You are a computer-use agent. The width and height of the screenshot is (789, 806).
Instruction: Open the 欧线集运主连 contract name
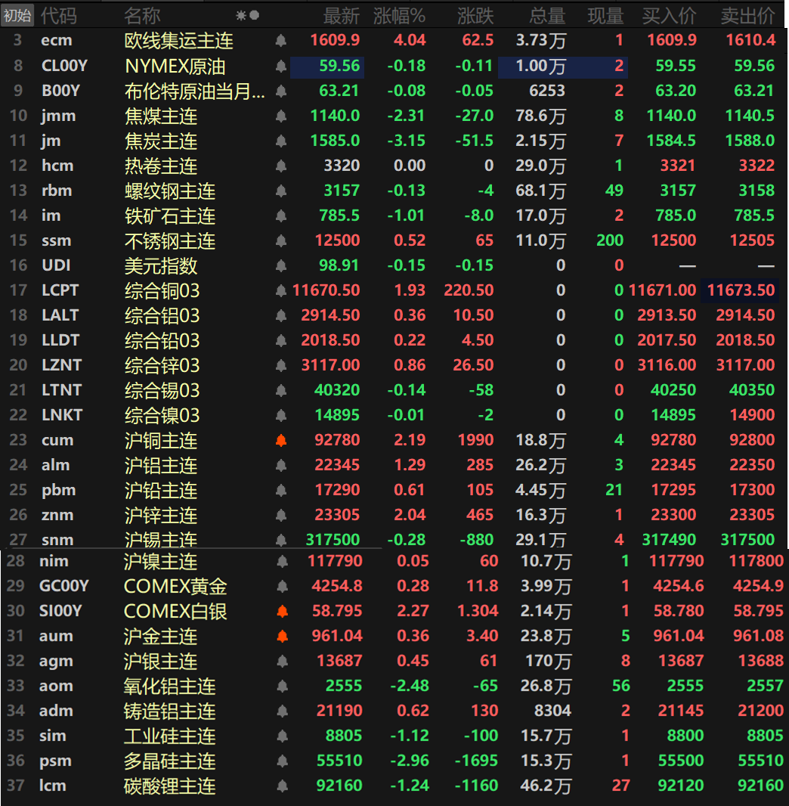point(179,41)
